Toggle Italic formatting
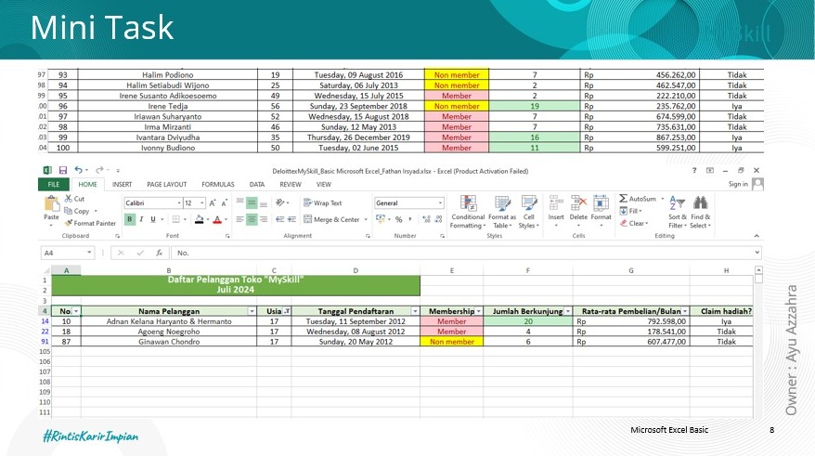Viewport: 815px width, 456px height. pos(141,219)
